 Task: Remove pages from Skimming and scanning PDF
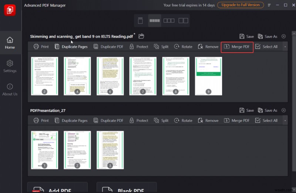tap(208, 47)
